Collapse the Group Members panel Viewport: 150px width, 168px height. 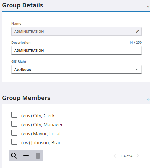[148, 99]
